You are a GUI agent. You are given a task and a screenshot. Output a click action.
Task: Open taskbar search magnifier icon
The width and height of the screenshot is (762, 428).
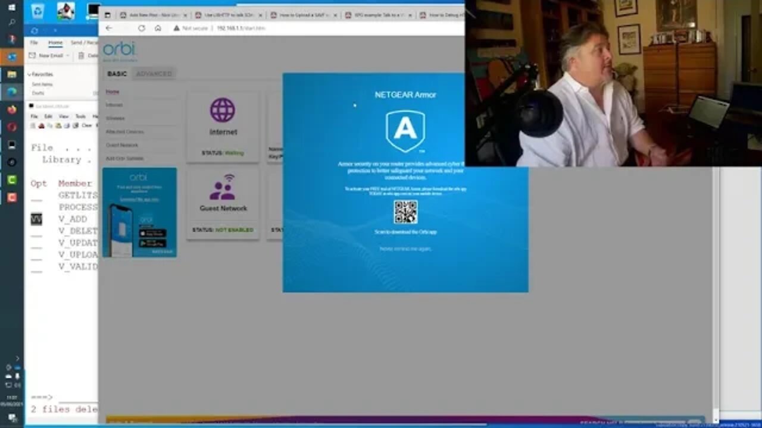point(11,23)
